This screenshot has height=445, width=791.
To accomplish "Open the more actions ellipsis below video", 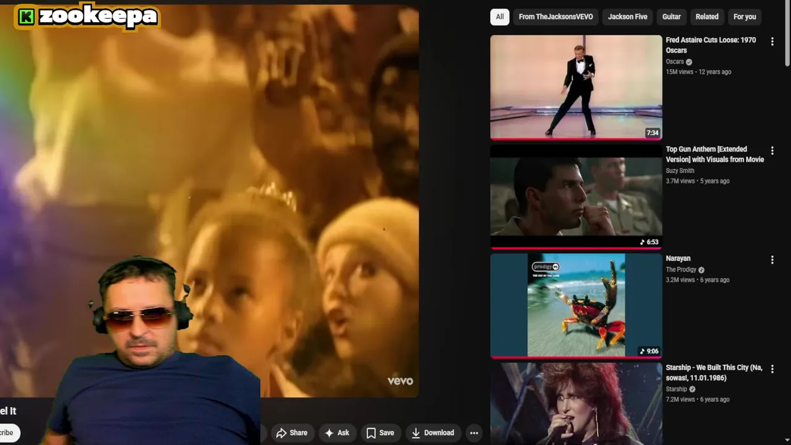I will coord(474,433).
